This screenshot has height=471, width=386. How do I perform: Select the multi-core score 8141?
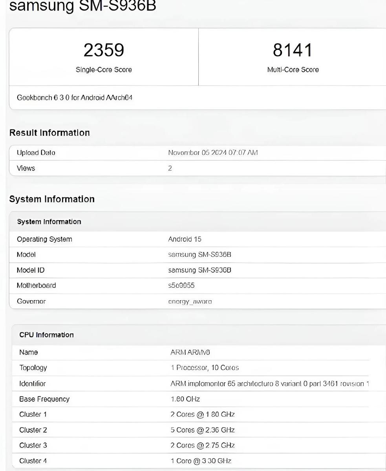click(x=293, y=50)
